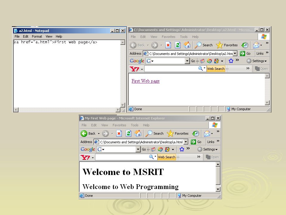
Task: Open the Favorites menu in the a.html browser
Action: [119, 125]
